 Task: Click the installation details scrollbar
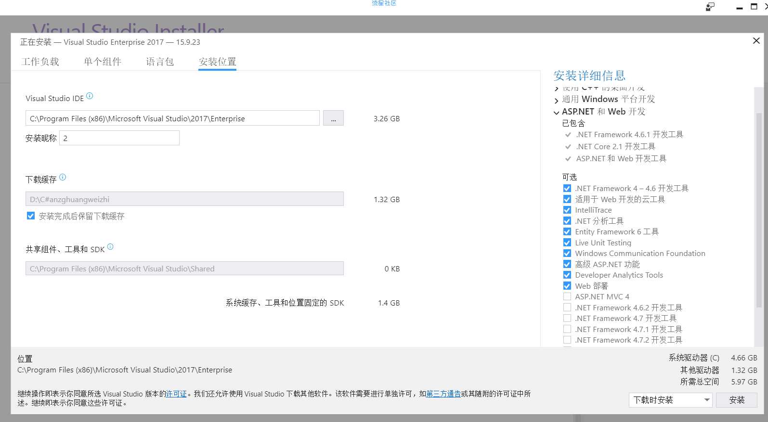coord(759,210)
